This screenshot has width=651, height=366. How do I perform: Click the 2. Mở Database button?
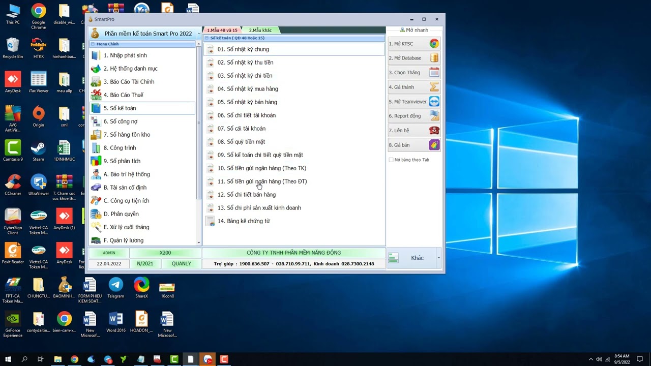click(414, 58)
